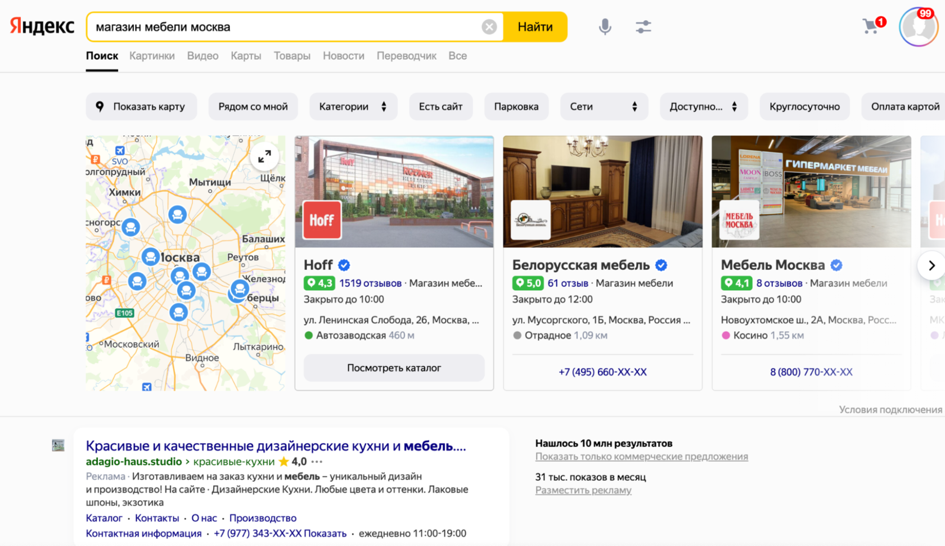Open 1519 отзывов link
Viewport: 945px width, 546px height.
click(x=370, y=283)
